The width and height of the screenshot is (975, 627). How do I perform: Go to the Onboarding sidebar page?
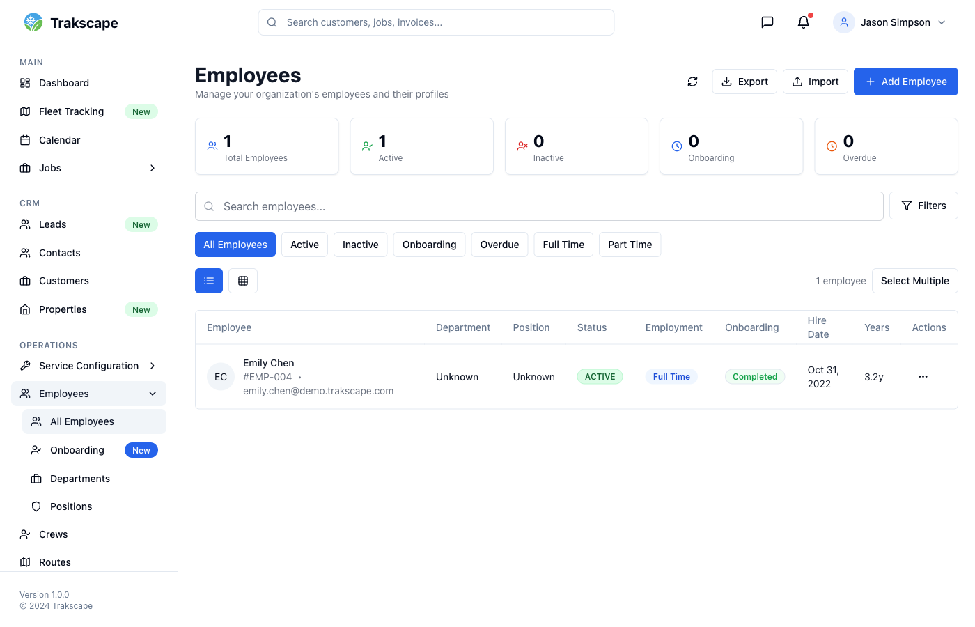click(x=77, y=450)
